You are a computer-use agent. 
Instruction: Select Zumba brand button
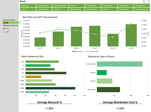[109, 10]
